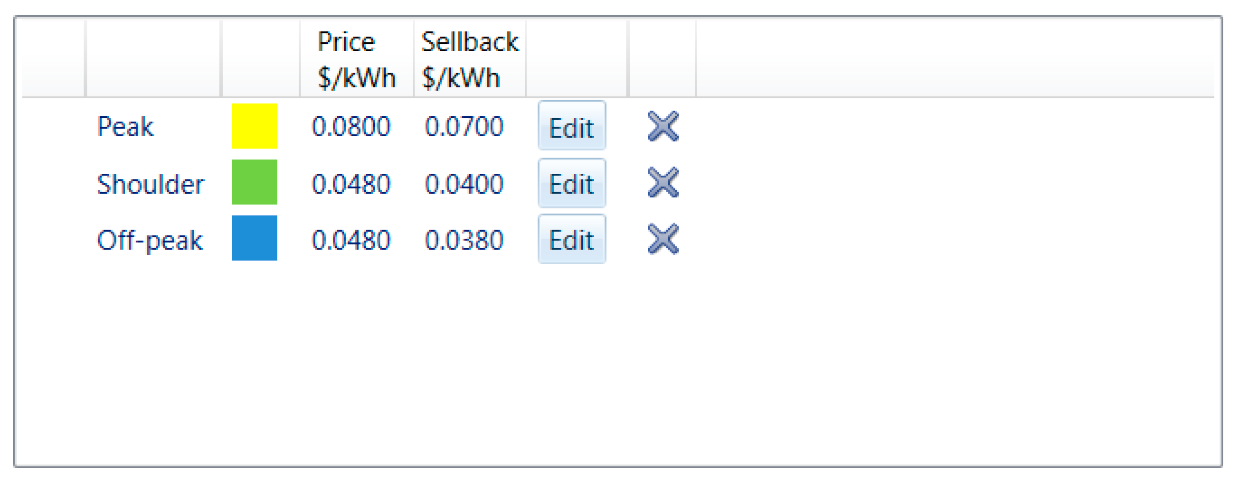Click the Off-peak sellback value 0.0380
Viewport: 1237px width, 481px height.
point(465,239)
